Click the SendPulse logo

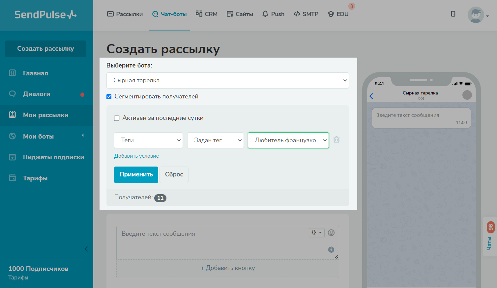click(x=45, y=15)
